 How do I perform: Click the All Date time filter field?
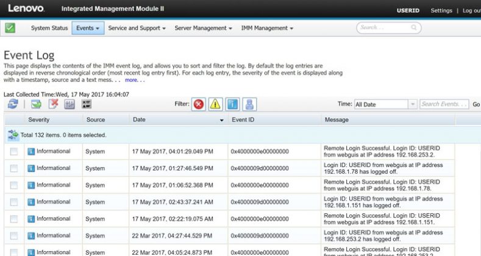382,104
